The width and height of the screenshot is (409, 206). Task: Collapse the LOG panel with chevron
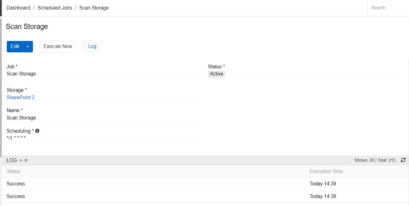[x=21, y=160]
